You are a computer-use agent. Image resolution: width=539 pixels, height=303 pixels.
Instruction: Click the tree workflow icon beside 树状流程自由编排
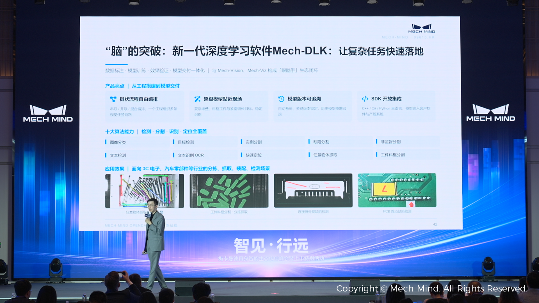[113, 99]
